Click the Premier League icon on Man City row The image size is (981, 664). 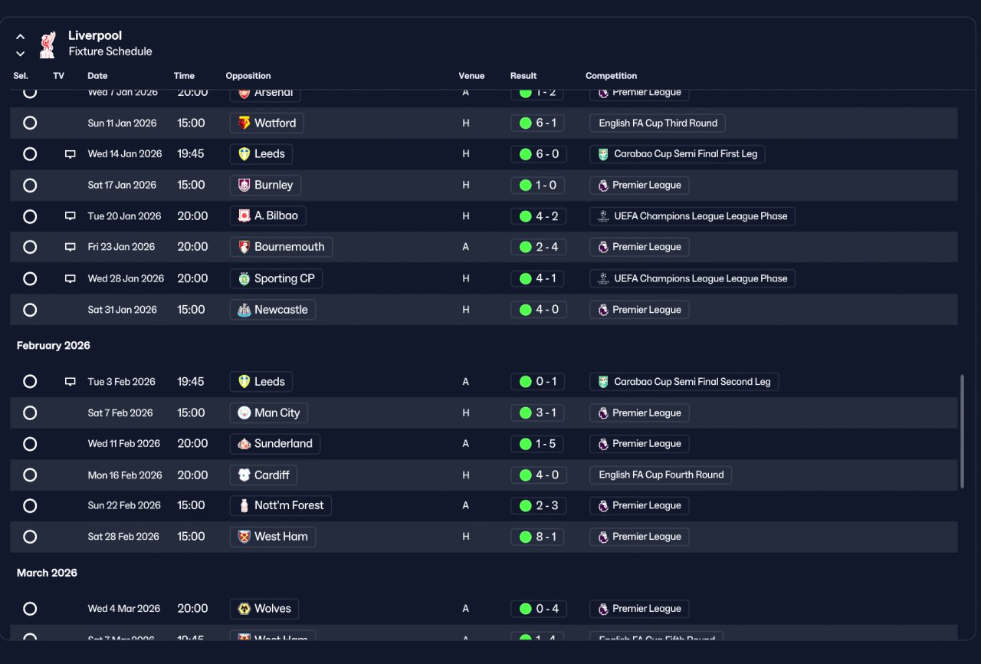pyautogui.click(x=603, y=413)
